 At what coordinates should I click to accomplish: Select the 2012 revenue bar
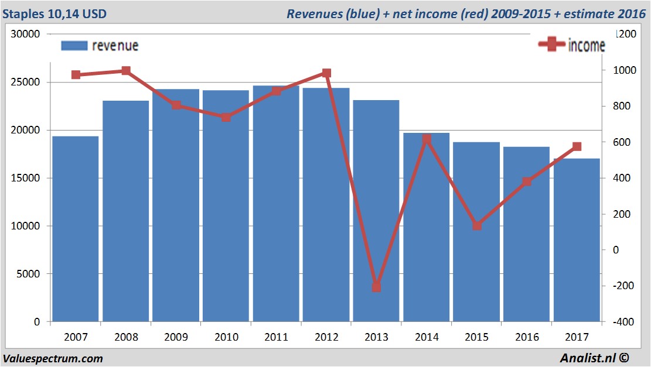click(326, 204)
